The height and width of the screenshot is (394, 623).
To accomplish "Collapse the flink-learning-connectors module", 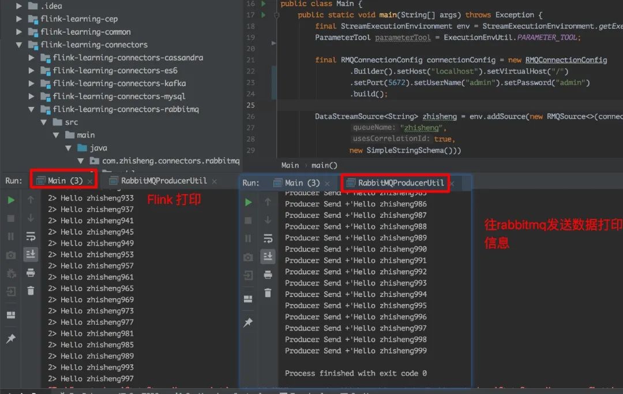I will click(18, 45).
